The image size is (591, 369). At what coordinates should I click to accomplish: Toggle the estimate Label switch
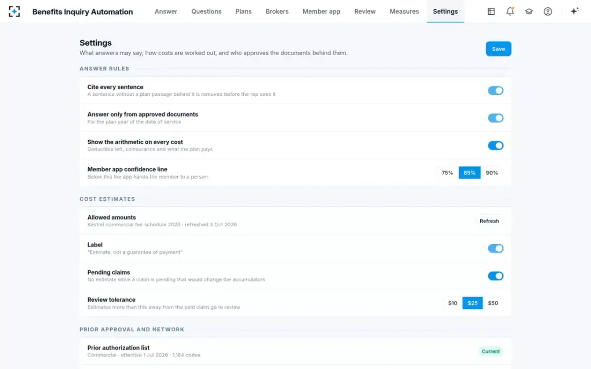point(495,248)
